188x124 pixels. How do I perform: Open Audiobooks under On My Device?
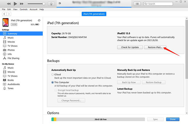(13, 84)
